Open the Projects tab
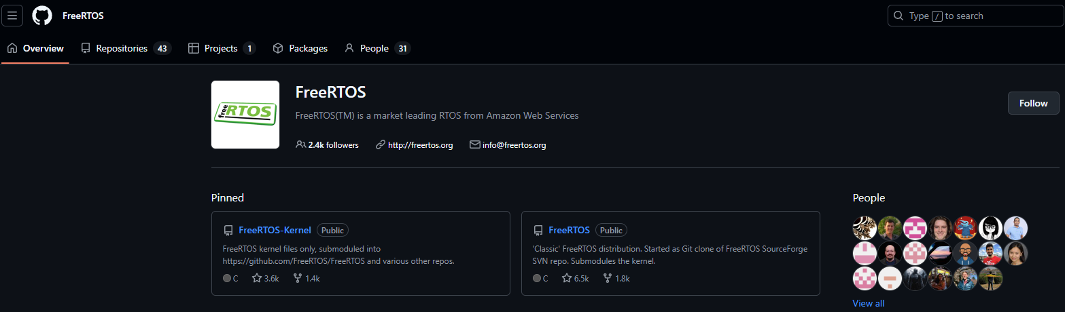 [222, 48]
